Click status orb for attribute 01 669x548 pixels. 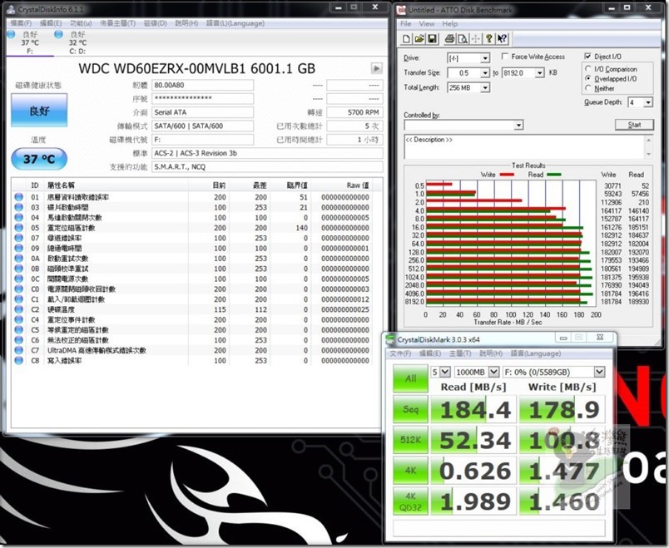pos(19,197)
